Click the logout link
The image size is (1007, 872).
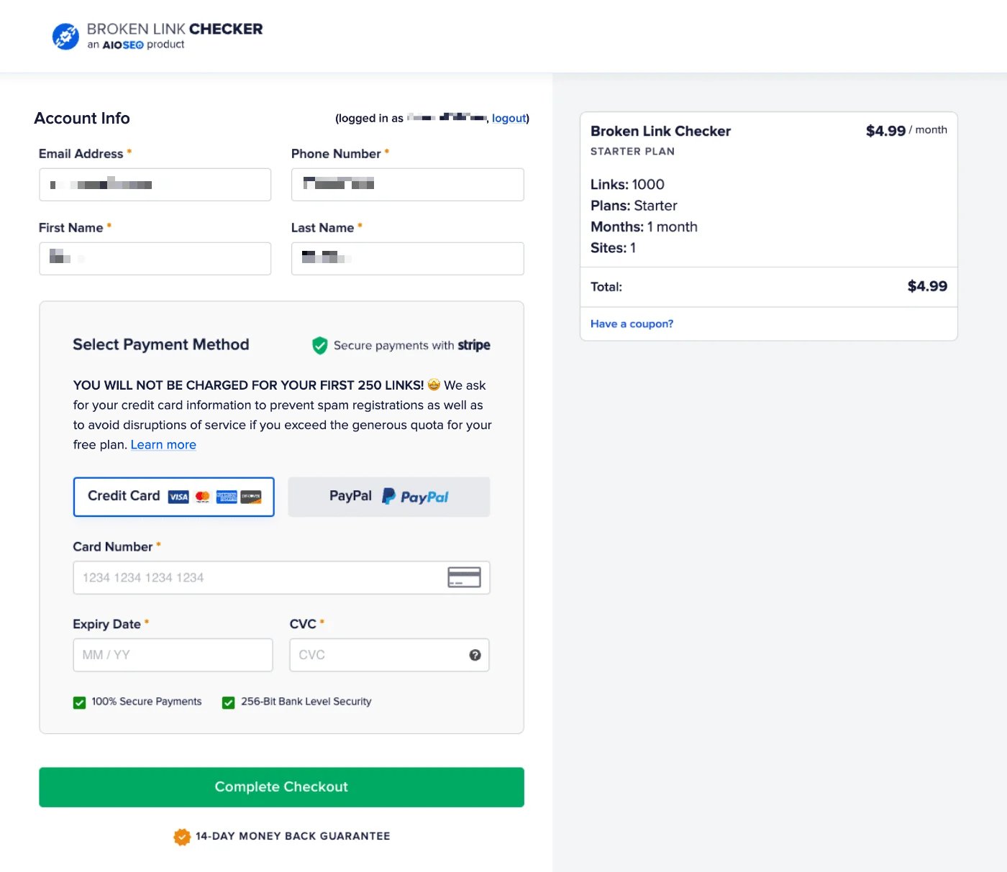[509, 118]
